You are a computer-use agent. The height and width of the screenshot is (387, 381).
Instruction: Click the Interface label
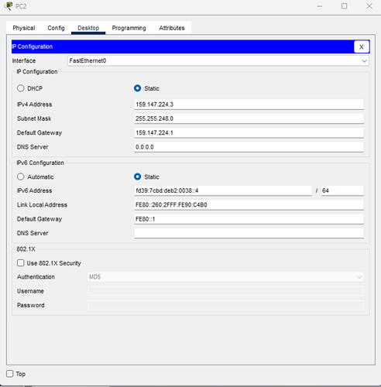click(24, 61)
